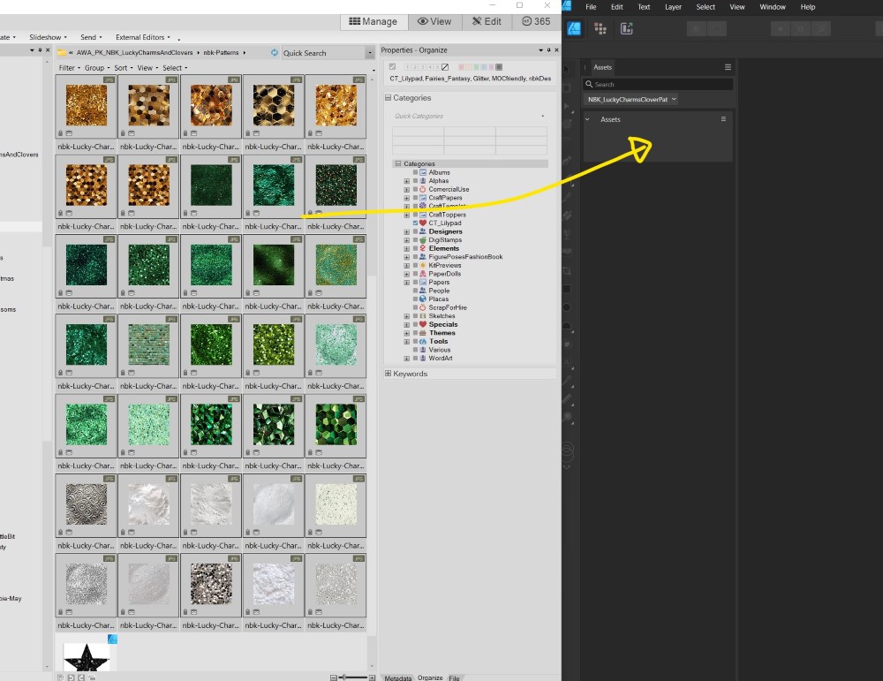Click the Quick Search field
Screen dimensions: 883x681
324,53
